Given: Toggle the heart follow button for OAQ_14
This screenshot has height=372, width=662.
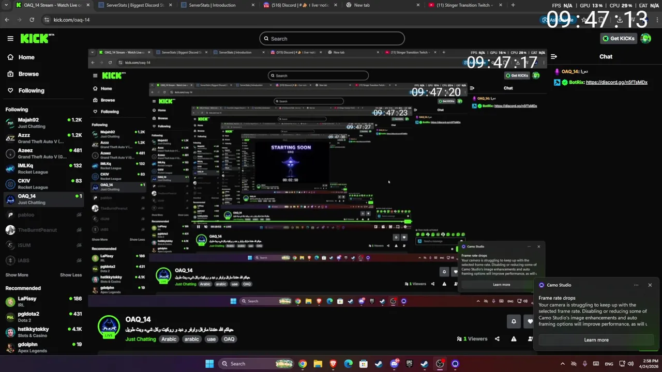Looking at the screenshot, I should click(x=530, y=321).
